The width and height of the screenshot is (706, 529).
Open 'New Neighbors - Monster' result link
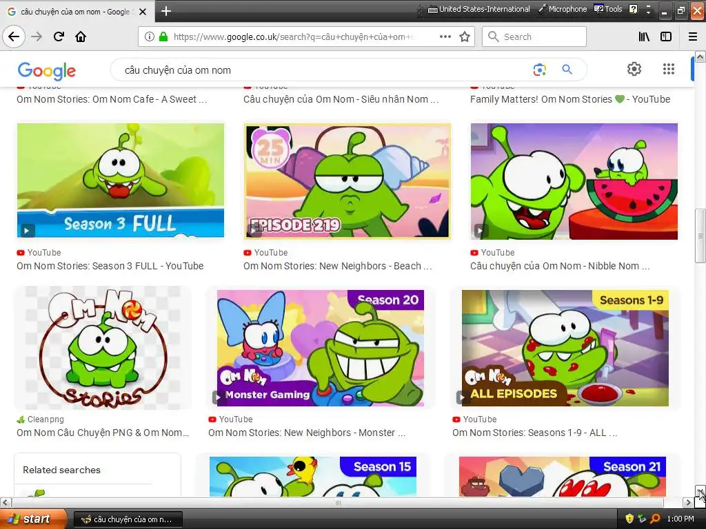(x=307, y=433)
